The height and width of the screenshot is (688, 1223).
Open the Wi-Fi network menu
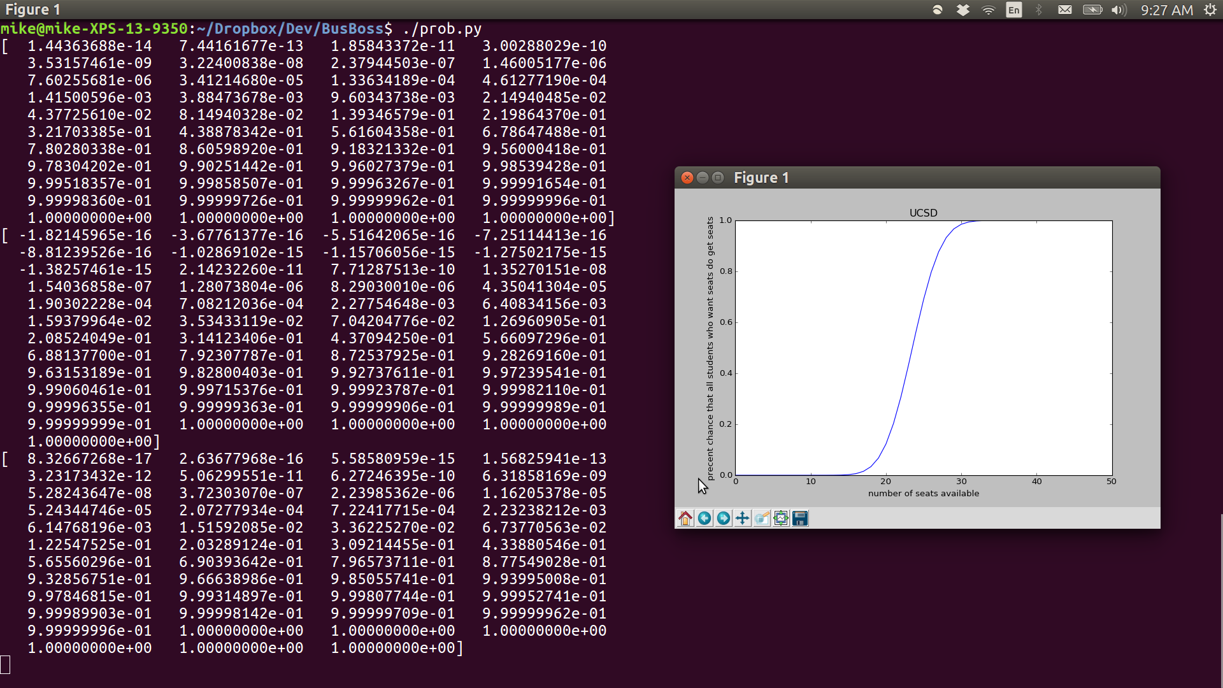point(989,10)
